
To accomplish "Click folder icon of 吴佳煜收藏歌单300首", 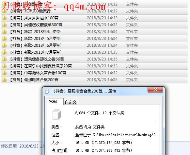I will 4,25.
